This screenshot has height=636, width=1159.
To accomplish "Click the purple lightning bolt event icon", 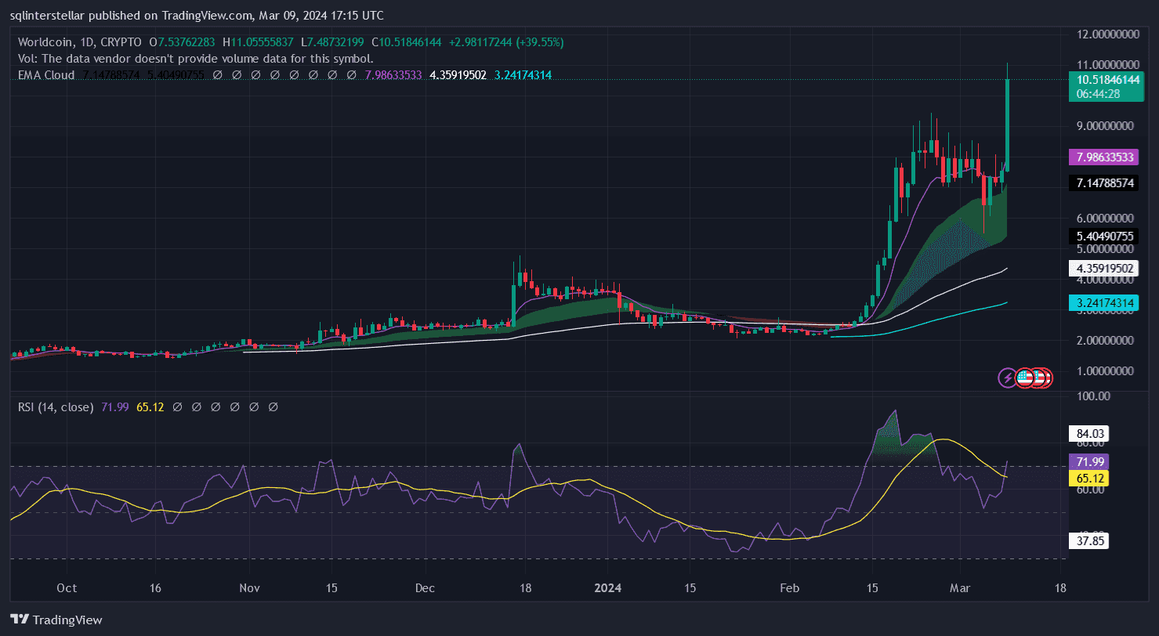I will click(1007, 378).
